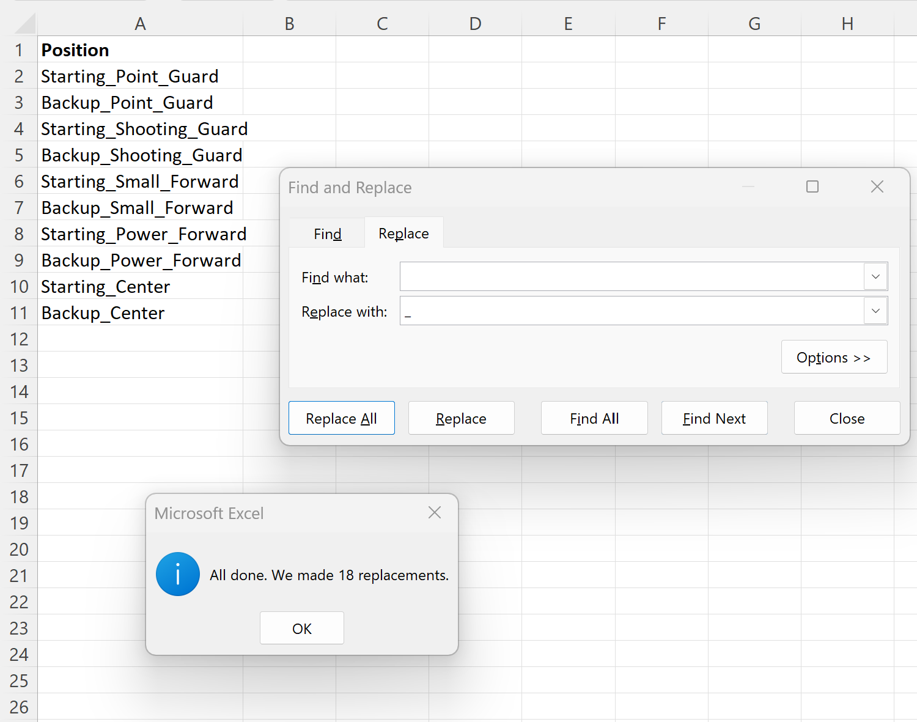Screen dimensions: 917x722
Task: Select column B header
Action: (289, 23)
